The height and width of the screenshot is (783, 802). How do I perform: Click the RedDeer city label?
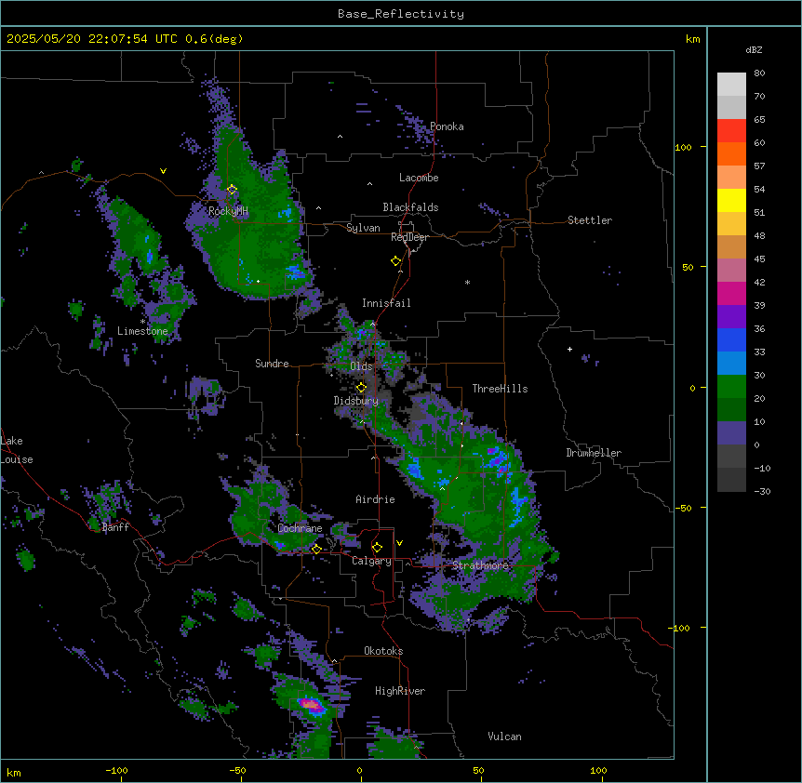tap(409, 237)
